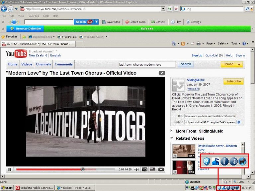Open the File menu
Image resolution: width=255 pixels, height=191 pixels.
click(x=4, y=16)
